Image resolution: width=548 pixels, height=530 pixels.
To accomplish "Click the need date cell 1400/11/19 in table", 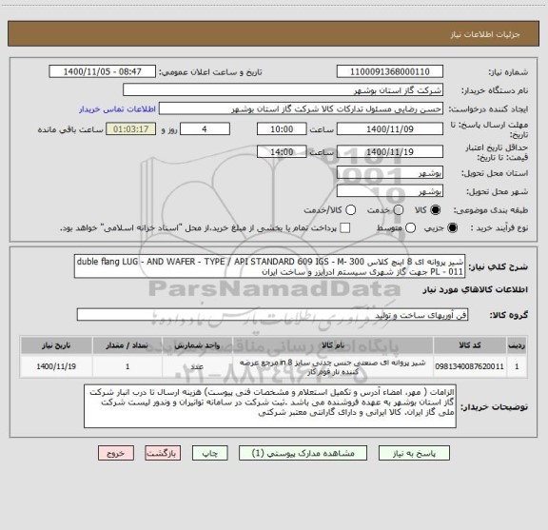I will 56,366.
